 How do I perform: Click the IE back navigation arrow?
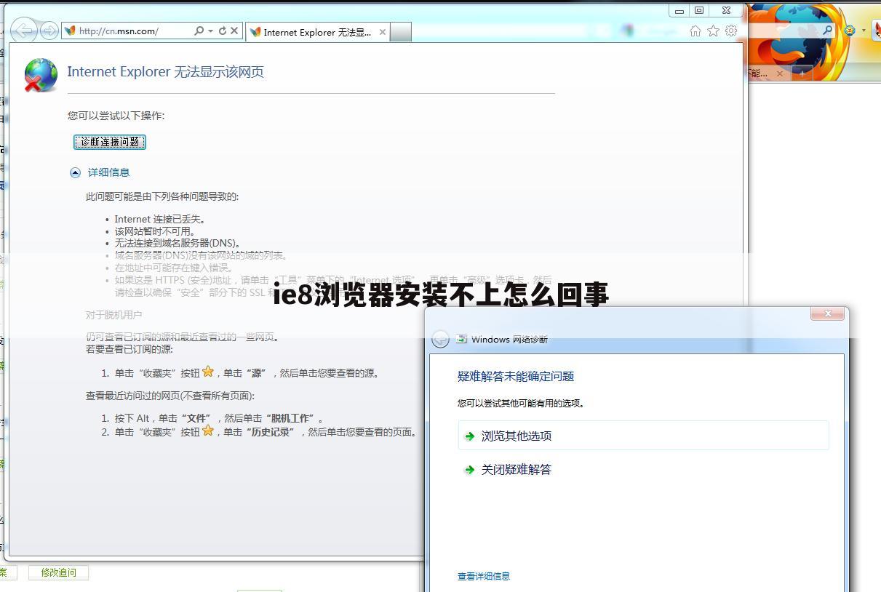coord(24,31)
